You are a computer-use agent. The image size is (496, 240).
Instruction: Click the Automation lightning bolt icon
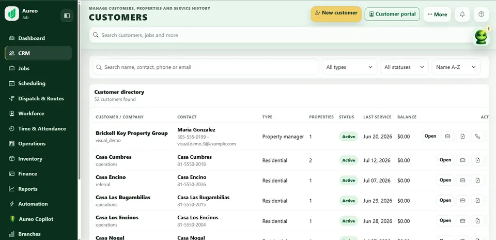coord(12,204)
